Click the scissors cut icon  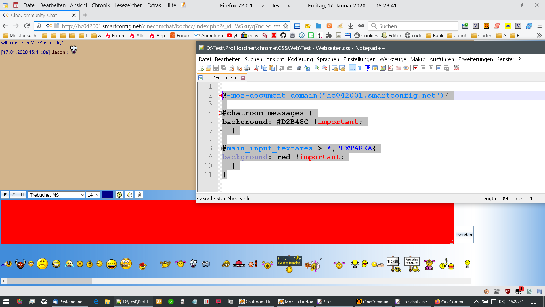(256, 68)
